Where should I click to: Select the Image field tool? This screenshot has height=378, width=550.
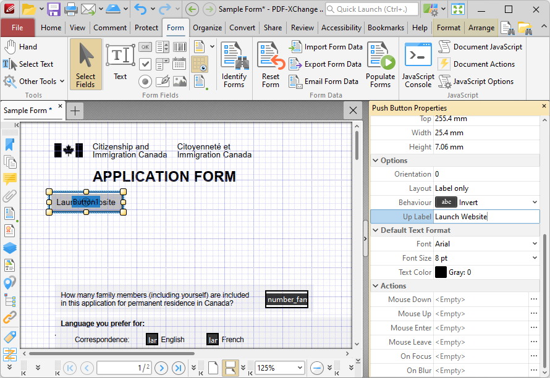click(180, 82)
